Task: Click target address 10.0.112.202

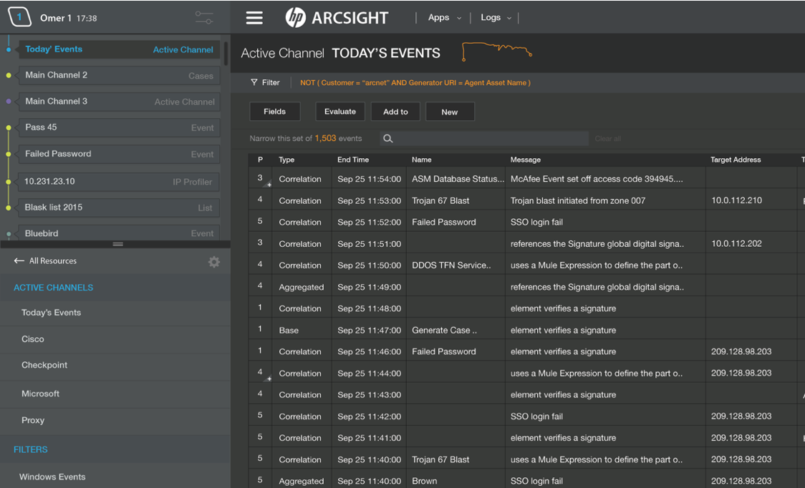Action: [736, 243]
